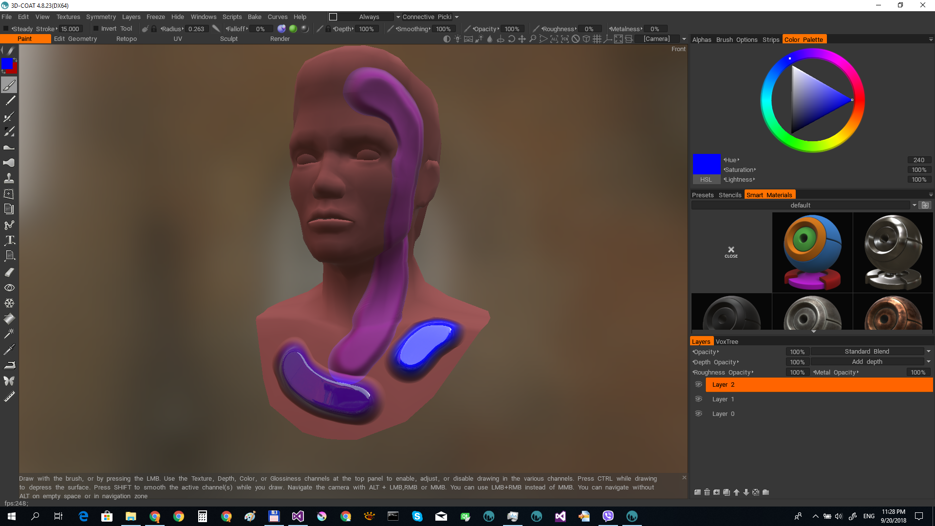Select the Curves spline tool

[9, 225]
